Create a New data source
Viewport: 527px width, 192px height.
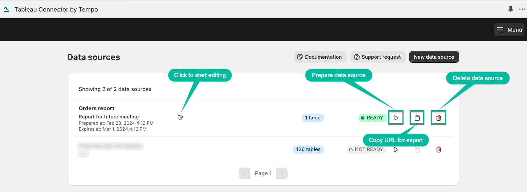(434, 57)
